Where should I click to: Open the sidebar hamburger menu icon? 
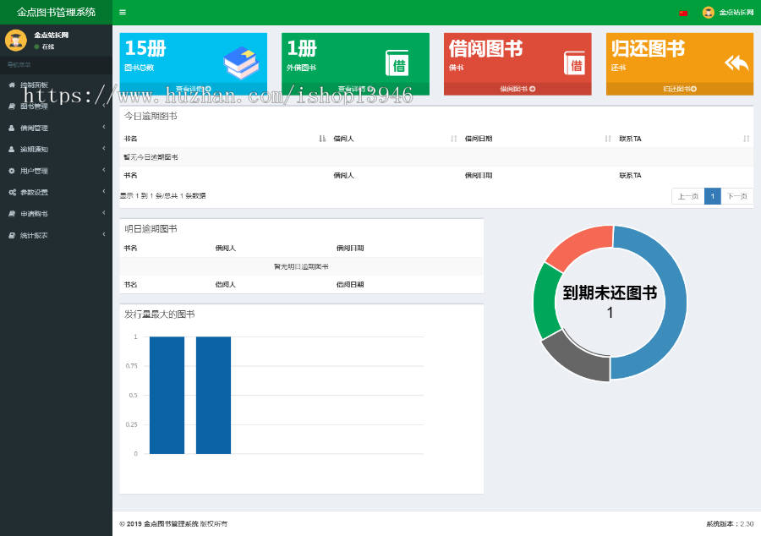(x=123, y=12)
